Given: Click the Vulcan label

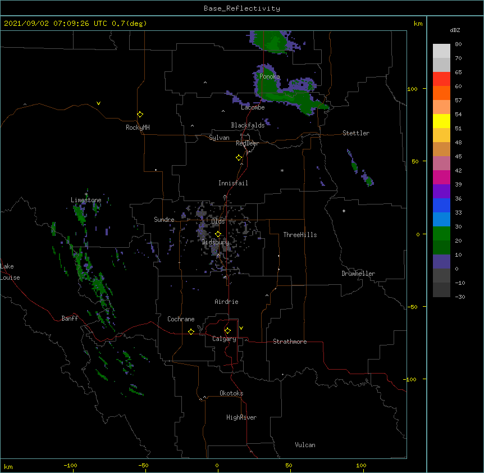Looking at the screenshot, I should pos(305,445).
